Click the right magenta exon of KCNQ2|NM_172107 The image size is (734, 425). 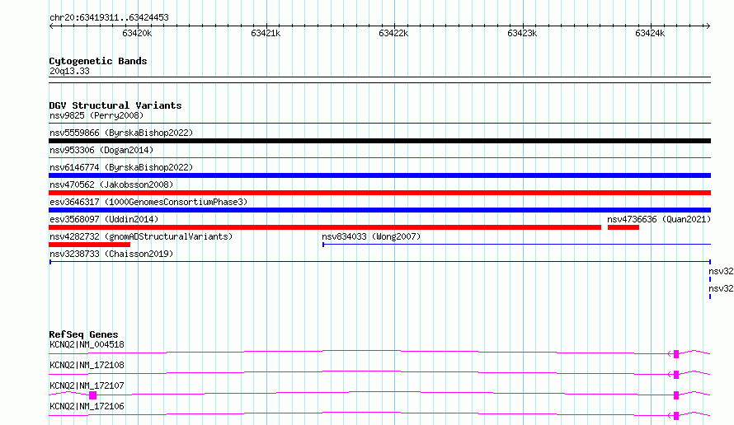(x=676, y=395)
